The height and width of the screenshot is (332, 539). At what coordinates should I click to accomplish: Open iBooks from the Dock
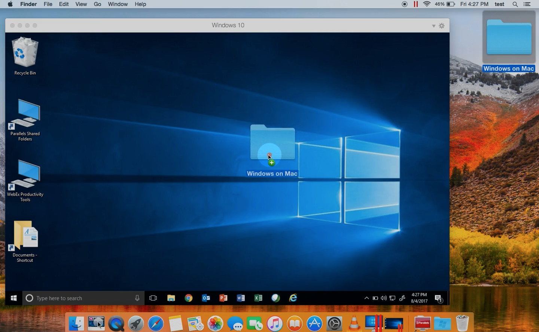click(x=295, y=323)
